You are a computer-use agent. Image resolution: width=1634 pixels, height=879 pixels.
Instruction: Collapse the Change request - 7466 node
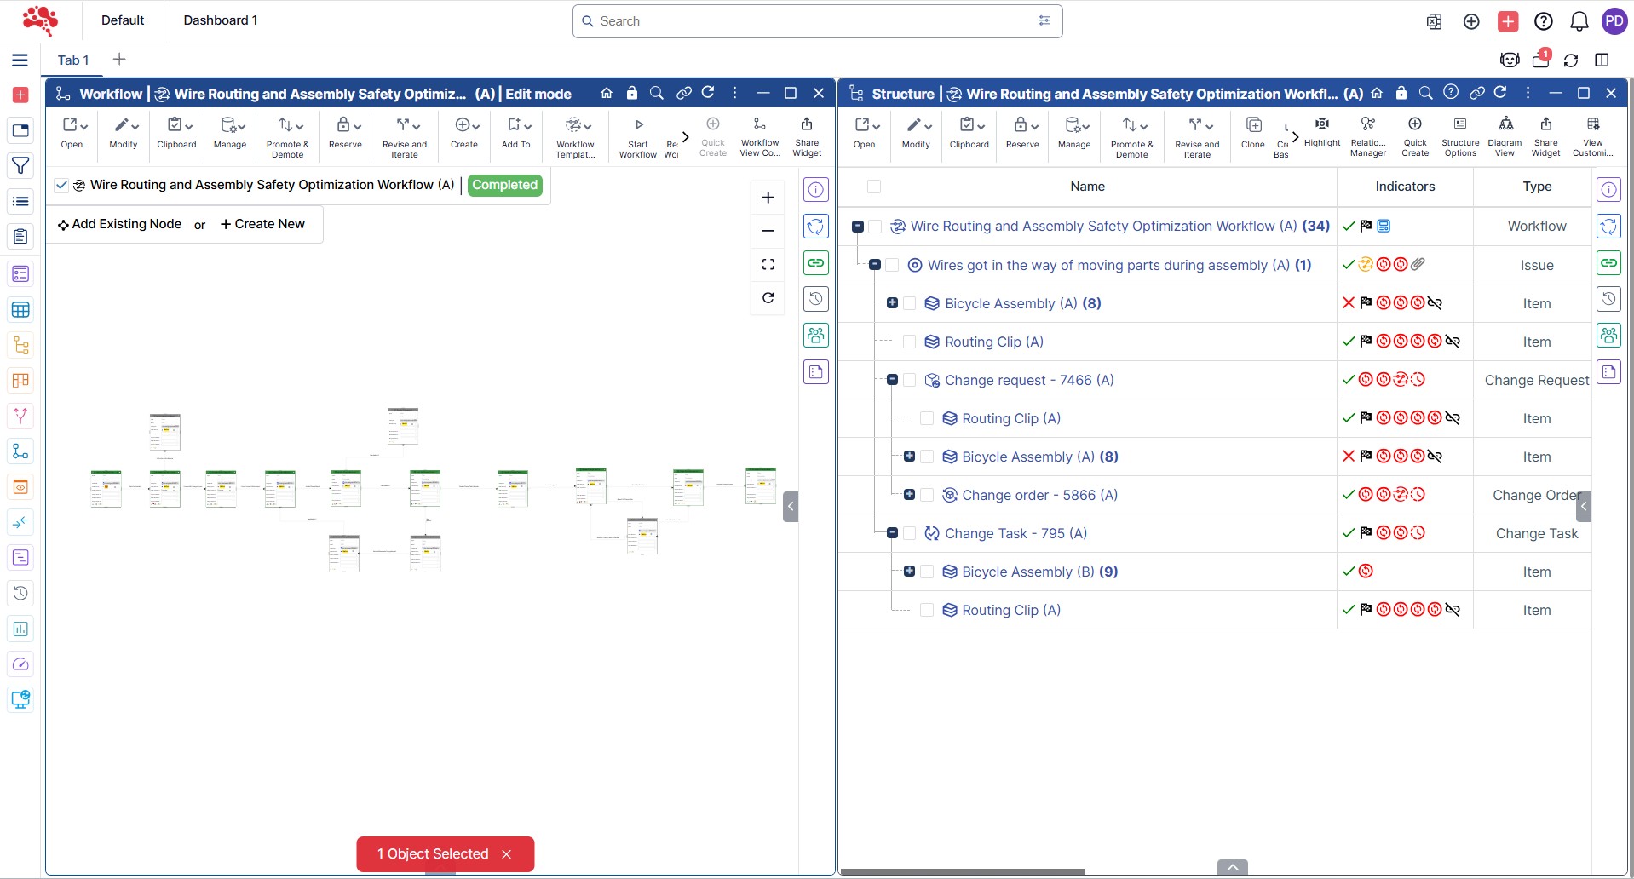point(892,380)
